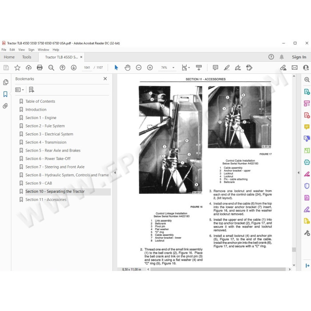Go to next page arrow
This screenshot has width=311, height=311.
74,68
